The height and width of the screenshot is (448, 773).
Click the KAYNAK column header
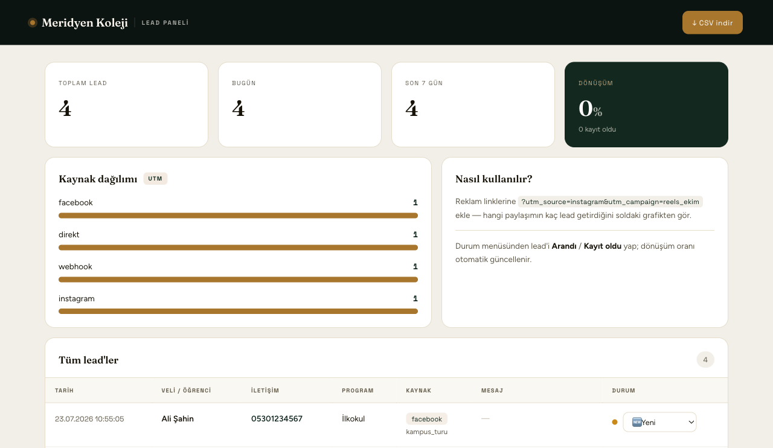point(419,391)
